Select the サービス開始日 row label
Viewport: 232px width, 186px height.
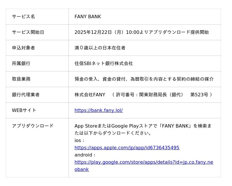pyautogui.click(x=28, y=32)
